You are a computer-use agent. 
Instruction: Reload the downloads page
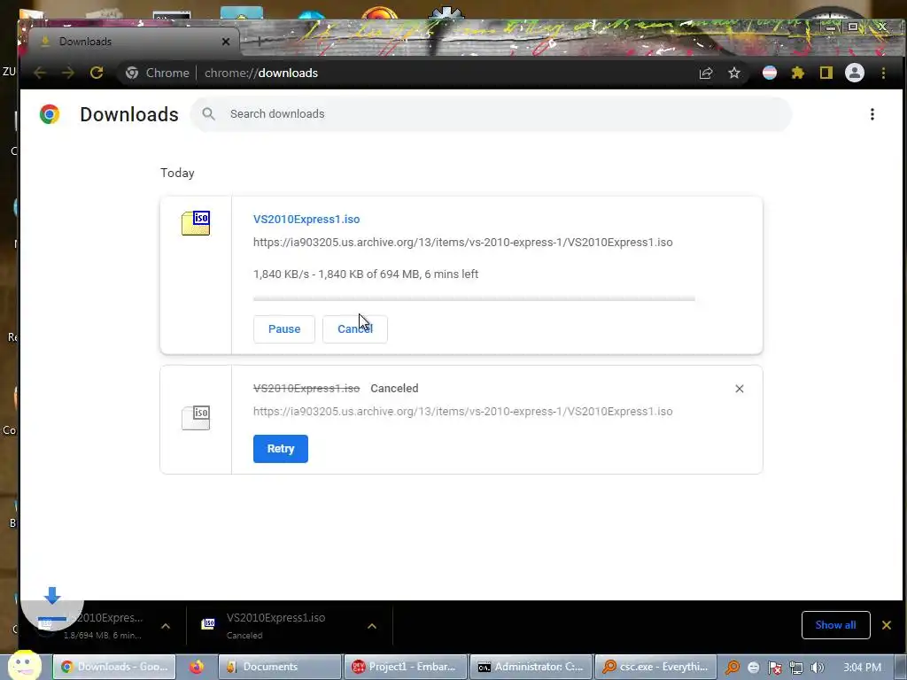[97, 73]
